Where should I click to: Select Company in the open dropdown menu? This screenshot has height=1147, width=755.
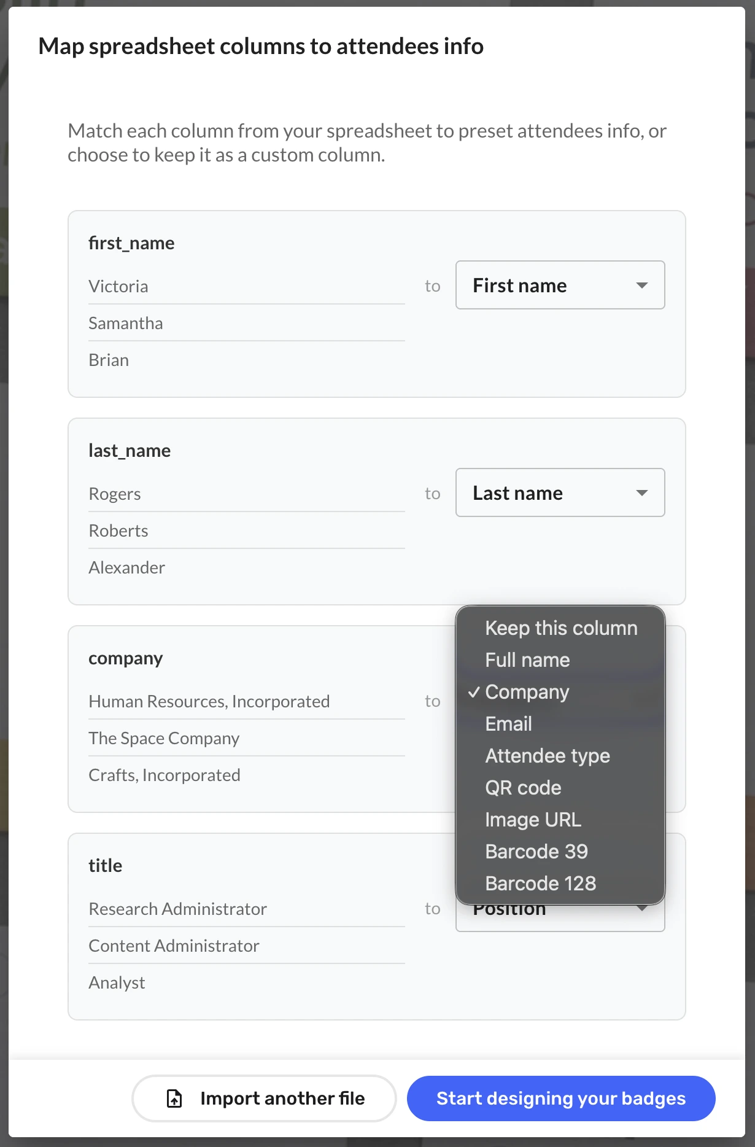[527, 692]
